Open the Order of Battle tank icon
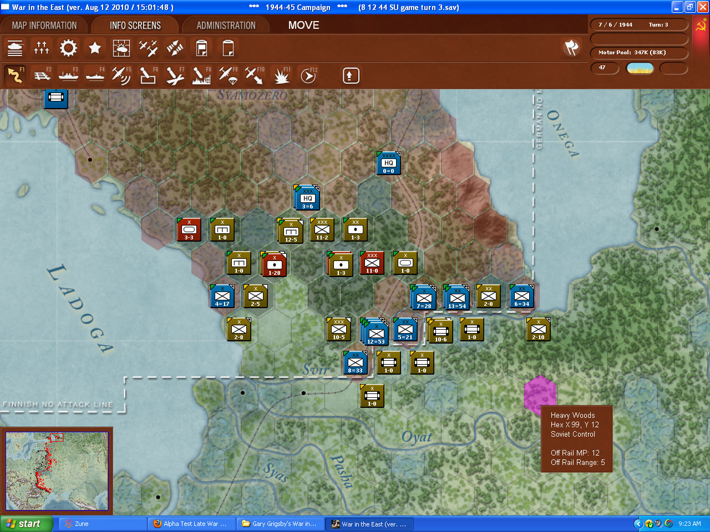710x532 pixels. coord(15,48)
